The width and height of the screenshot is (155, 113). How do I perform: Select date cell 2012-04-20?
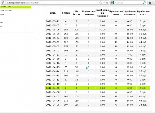(x=53, y=59)
